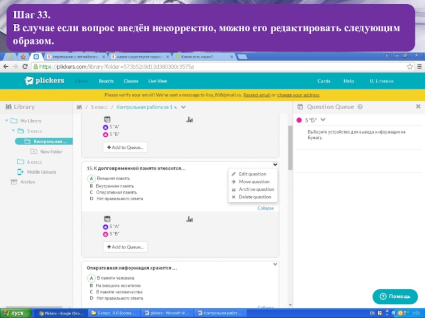The image size is (425, 318).
Task: Click the Archive box icon in sidebar
Action: (14, 182)
